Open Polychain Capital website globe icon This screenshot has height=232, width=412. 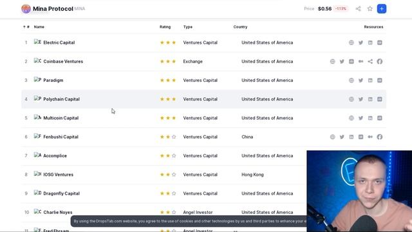pos(351,99)
